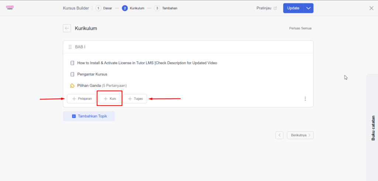Add a new Tugas
This screenshot has width=378, height=181.
(135, 99)
